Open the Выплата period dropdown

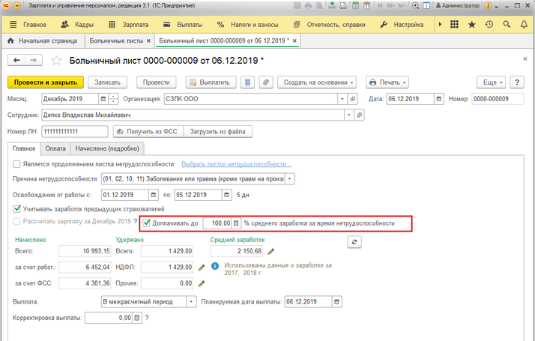(192, 302)
